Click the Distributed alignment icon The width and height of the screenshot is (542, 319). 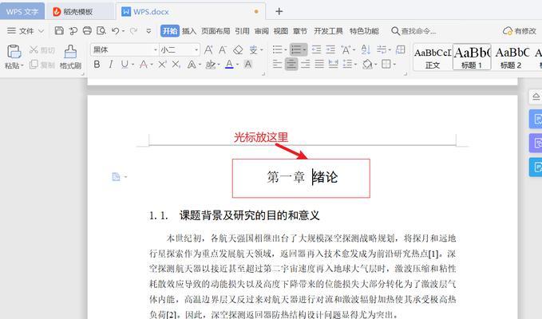333,64
